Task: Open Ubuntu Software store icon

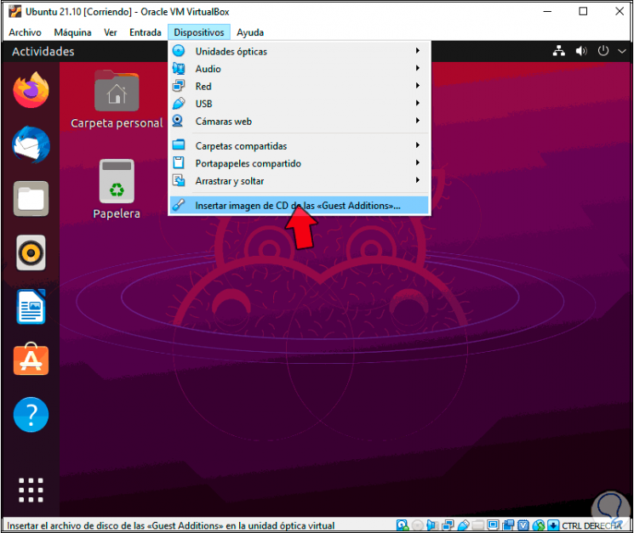Action: coord(31,359)
